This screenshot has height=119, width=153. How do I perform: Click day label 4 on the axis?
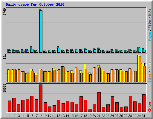click(23, 116)
